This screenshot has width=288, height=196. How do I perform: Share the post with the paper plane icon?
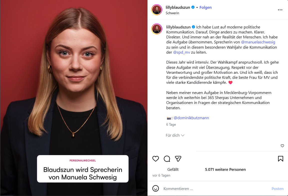[x=178, y=159]
